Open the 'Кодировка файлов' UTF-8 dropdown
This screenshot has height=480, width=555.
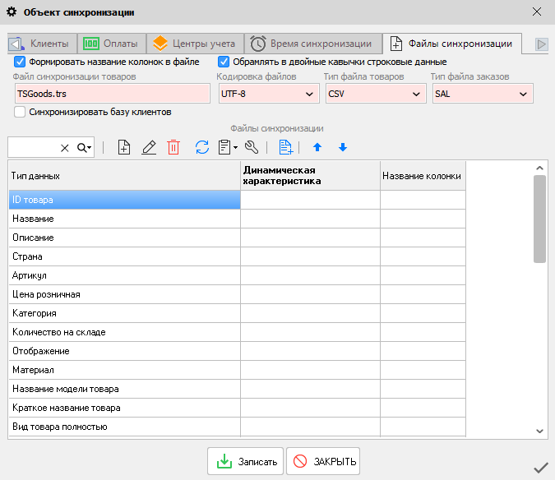click(x=269, y=94)
